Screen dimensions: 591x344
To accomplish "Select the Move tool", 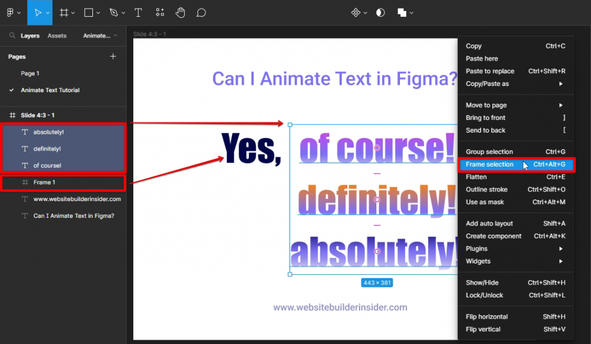I will 38,13.
